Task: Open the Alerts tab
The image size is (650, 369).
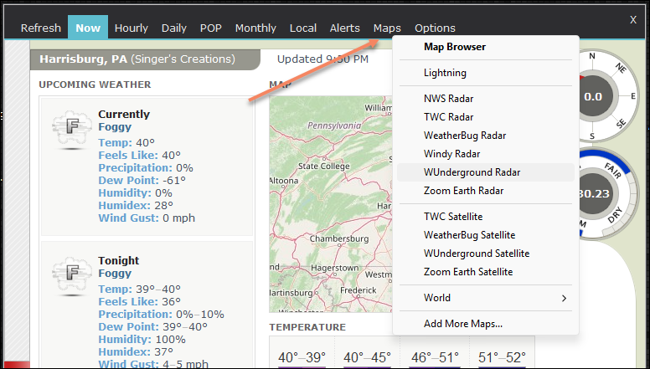Action: [345, 28]
